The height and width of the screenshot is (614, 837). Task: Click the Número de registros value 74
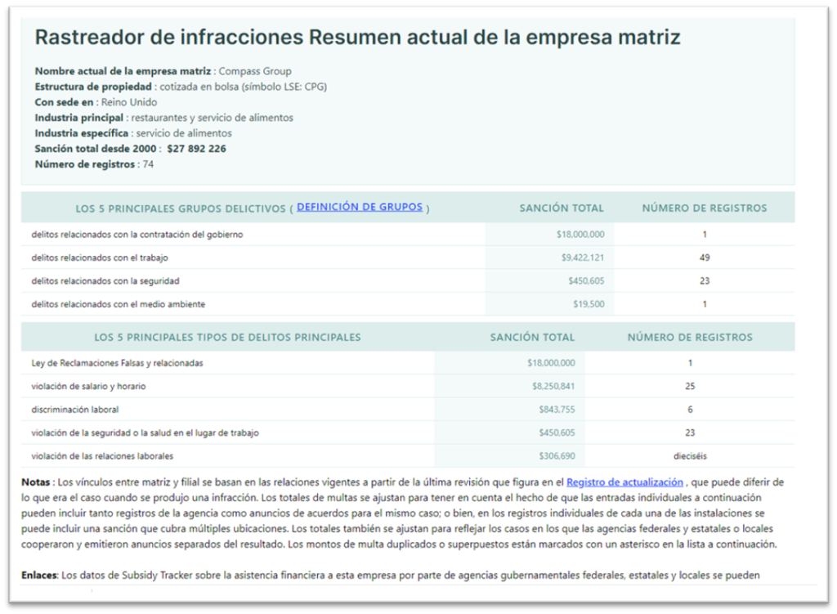148,164
